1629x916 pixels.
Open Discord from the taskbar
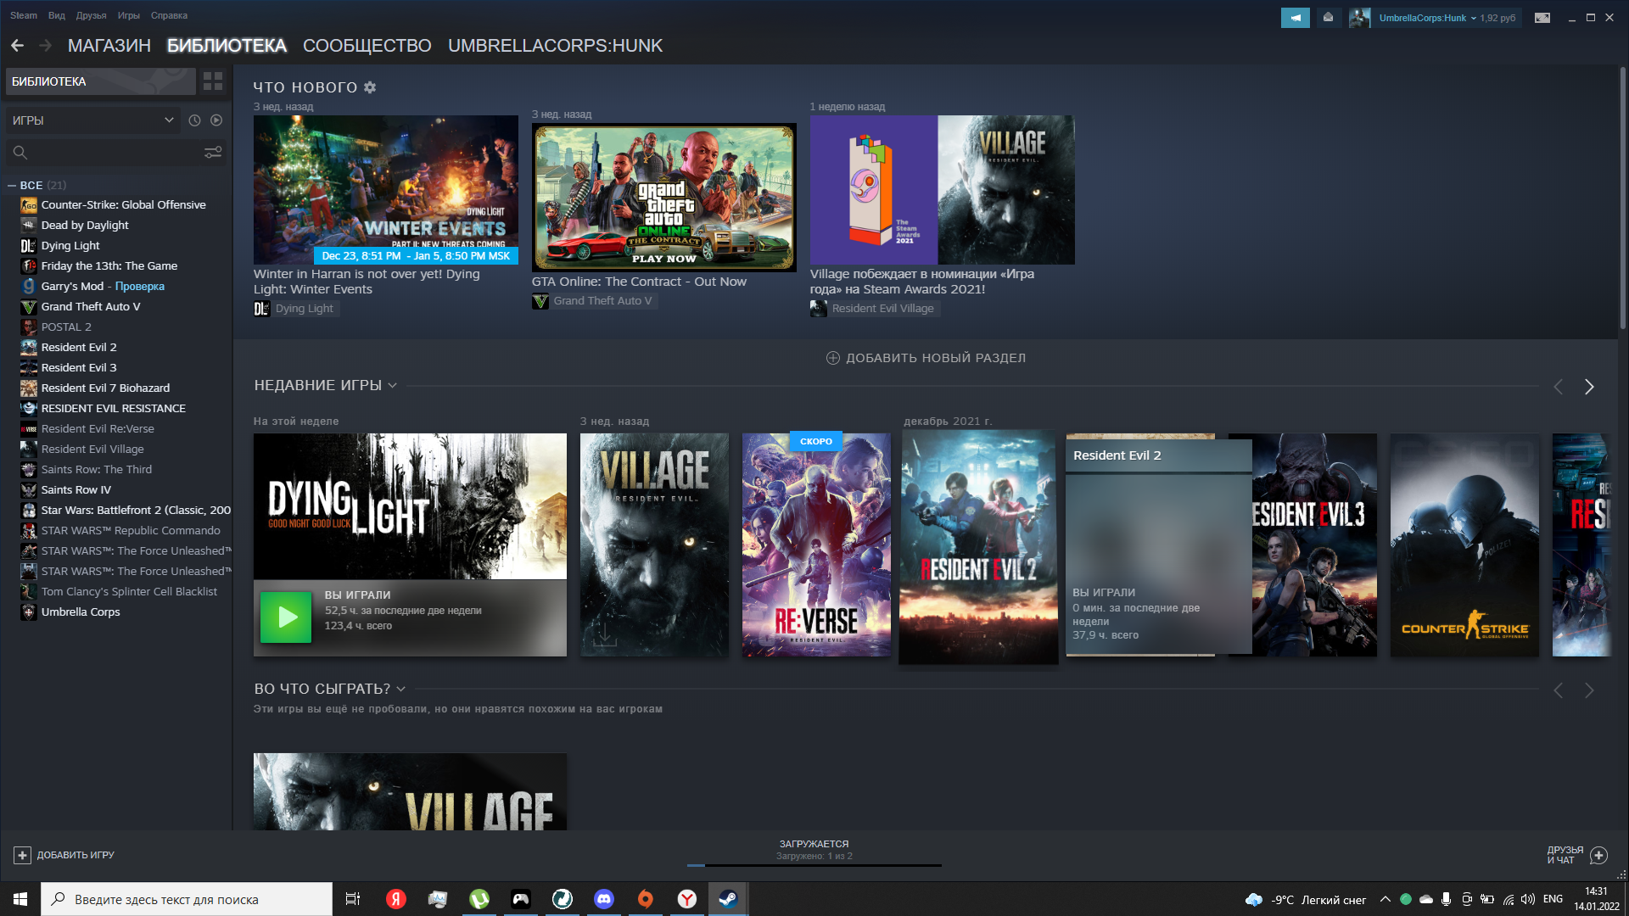click(x=604, y=899)
